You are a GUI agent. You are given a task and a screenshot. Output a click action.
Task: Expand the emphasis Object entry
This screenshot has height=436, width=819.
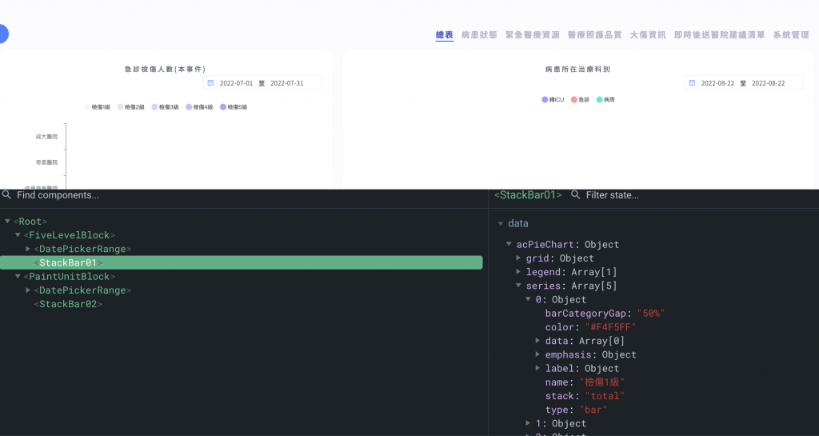[537, 354]
